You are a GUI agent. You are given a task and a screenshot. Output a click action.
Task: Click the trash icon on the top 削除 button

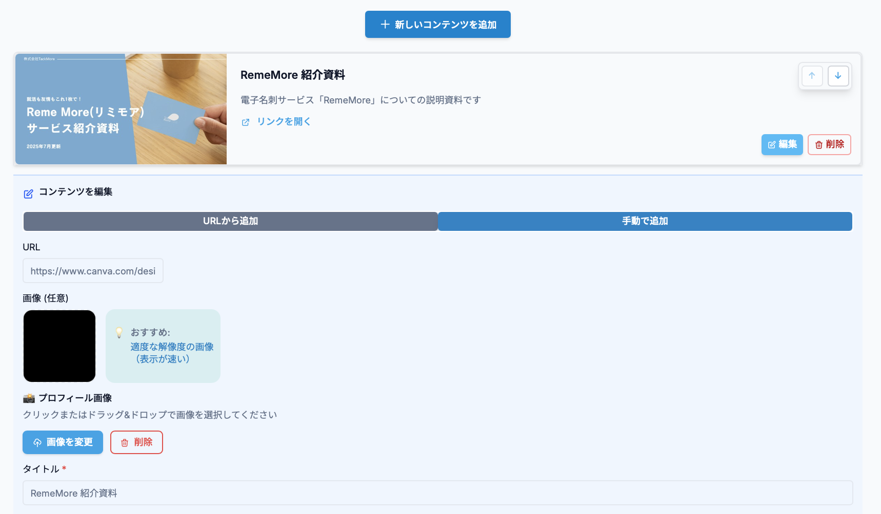point(818,144)
